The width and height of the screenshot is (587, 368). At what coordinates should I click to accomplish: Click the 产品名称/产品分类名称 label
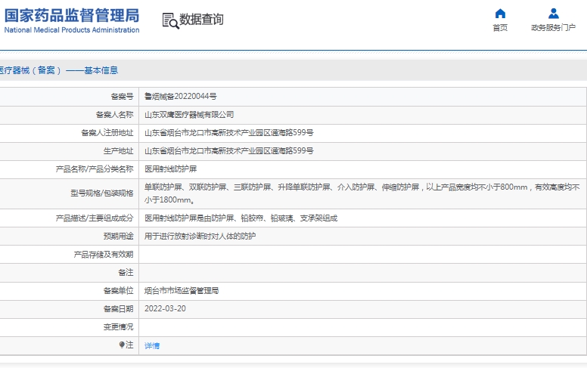point(95,169)
